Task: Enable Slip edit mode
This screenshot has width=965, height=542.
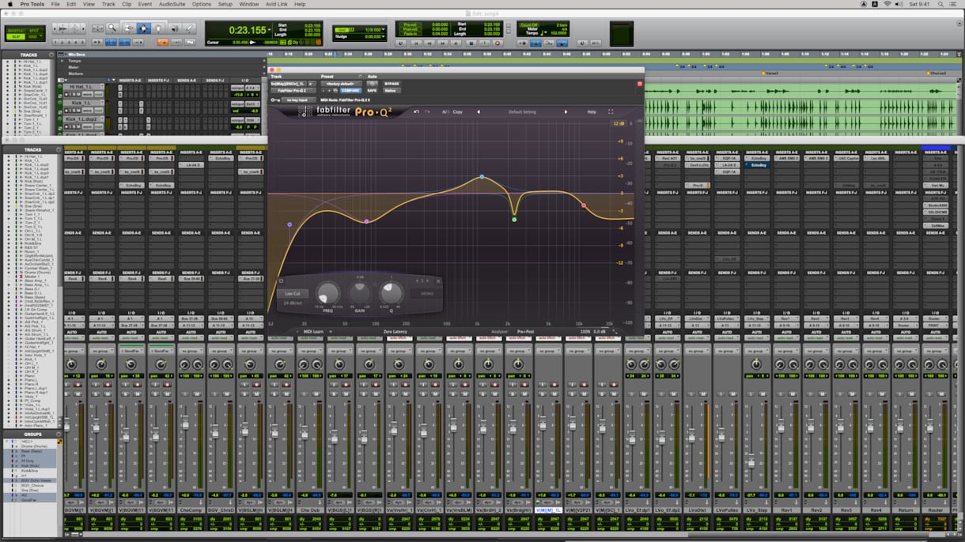Action: tap(15, 36)
